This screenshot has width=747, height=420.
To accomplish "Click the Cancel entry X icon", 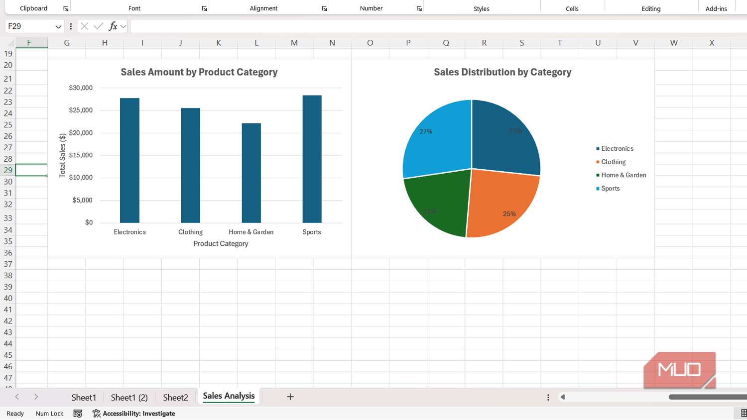I will (84, 26).
